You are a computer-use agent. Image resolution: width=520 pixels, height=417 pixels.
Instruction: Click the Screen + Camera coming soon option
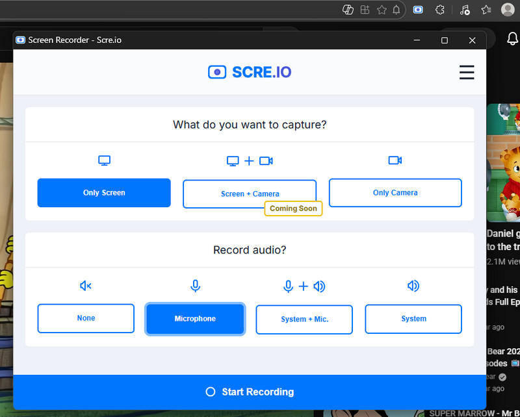click(x=250, y=193)
